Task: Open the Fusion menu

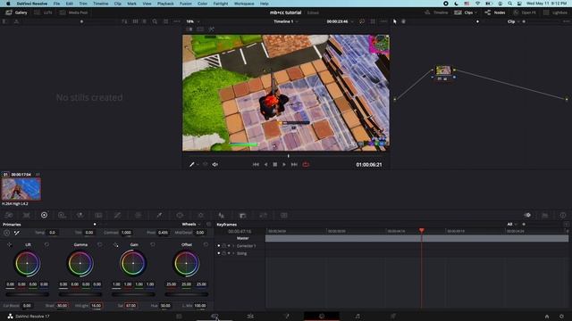Action: point(185,4)
